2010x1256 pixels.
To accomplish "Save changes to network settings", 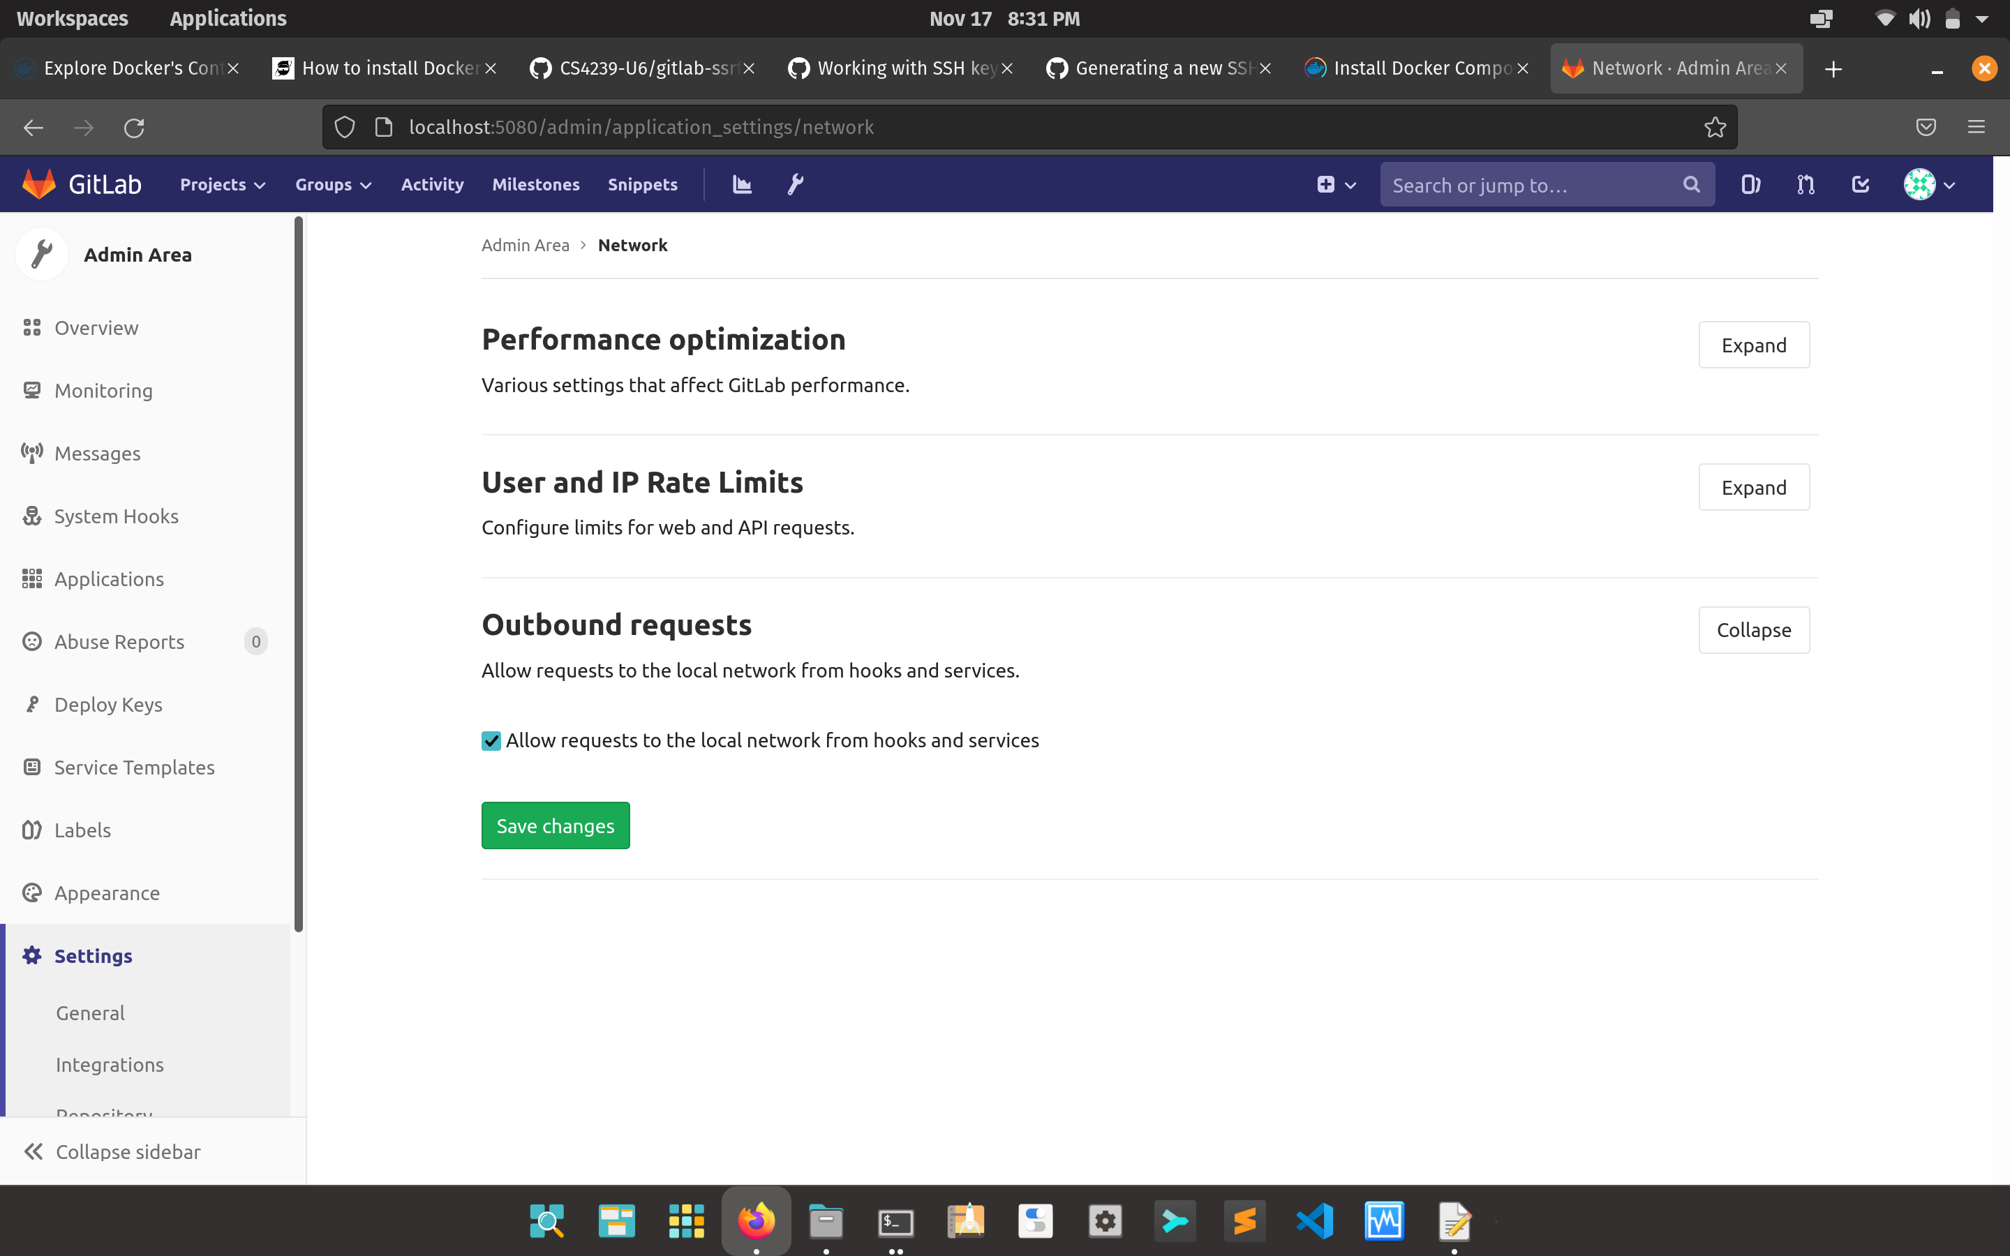I will [x=556, y=825].
